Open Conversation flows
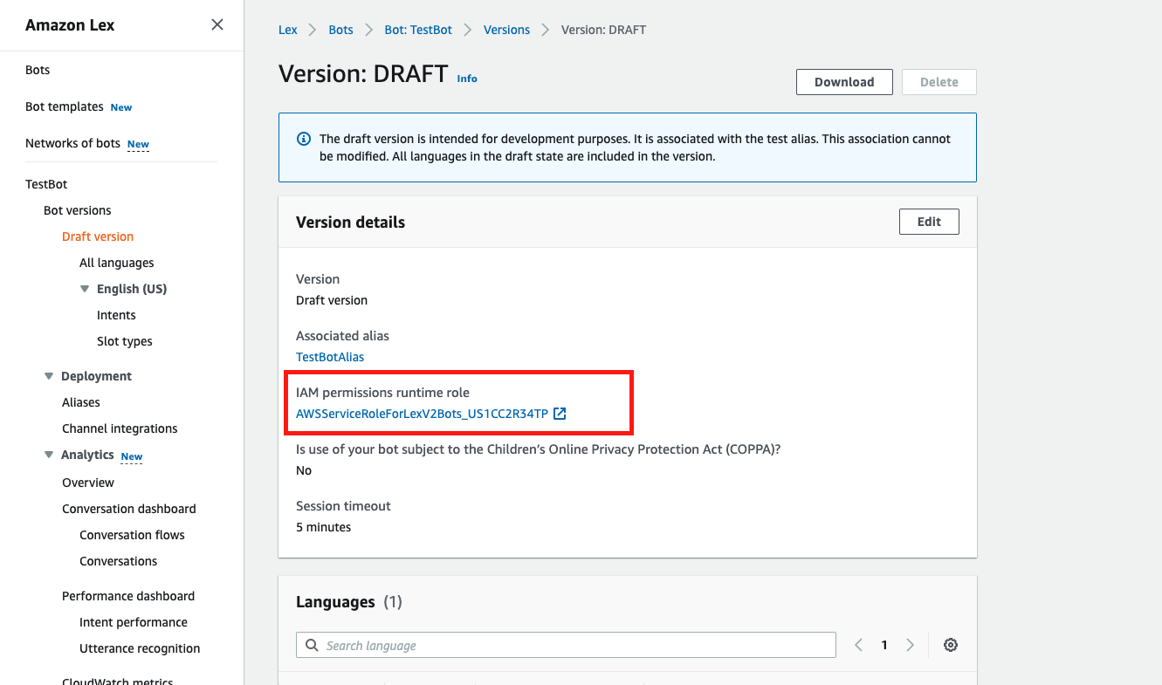The height and width of the screenshot is (685, 1162). click(132, 535)
